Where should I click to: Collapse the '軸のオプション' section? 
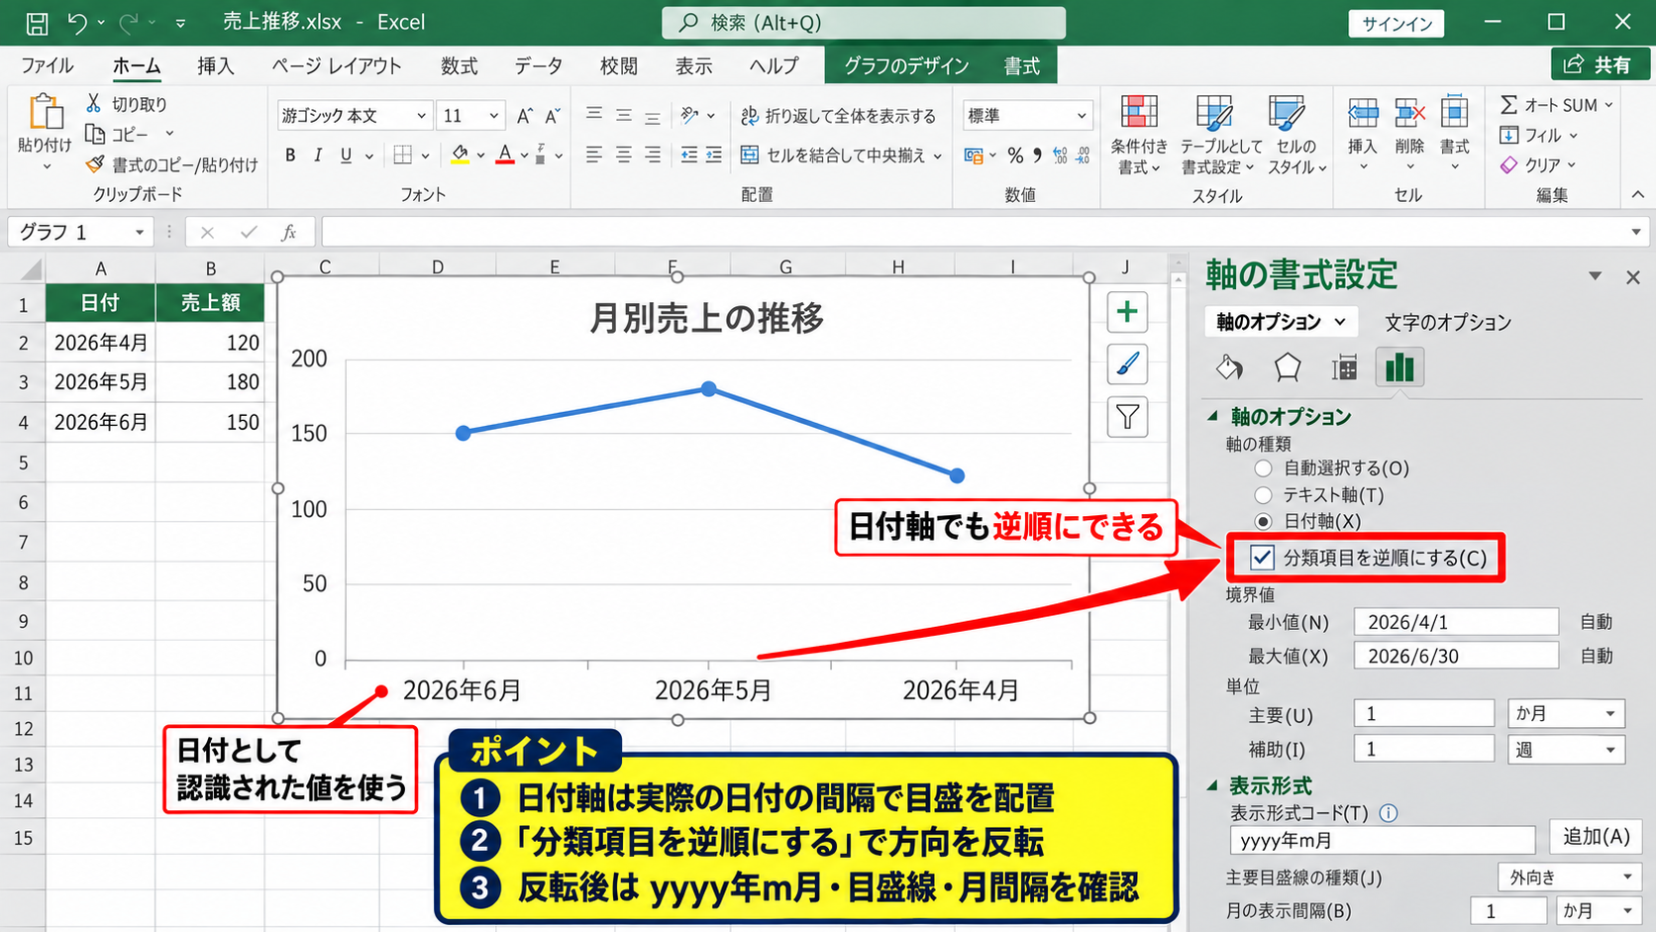click(1212, 416)
